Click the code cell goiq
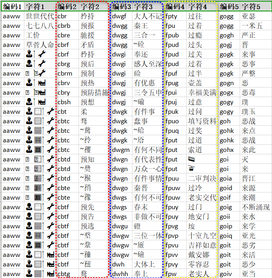This screenshot has width=272, height=278. [229, 236]
